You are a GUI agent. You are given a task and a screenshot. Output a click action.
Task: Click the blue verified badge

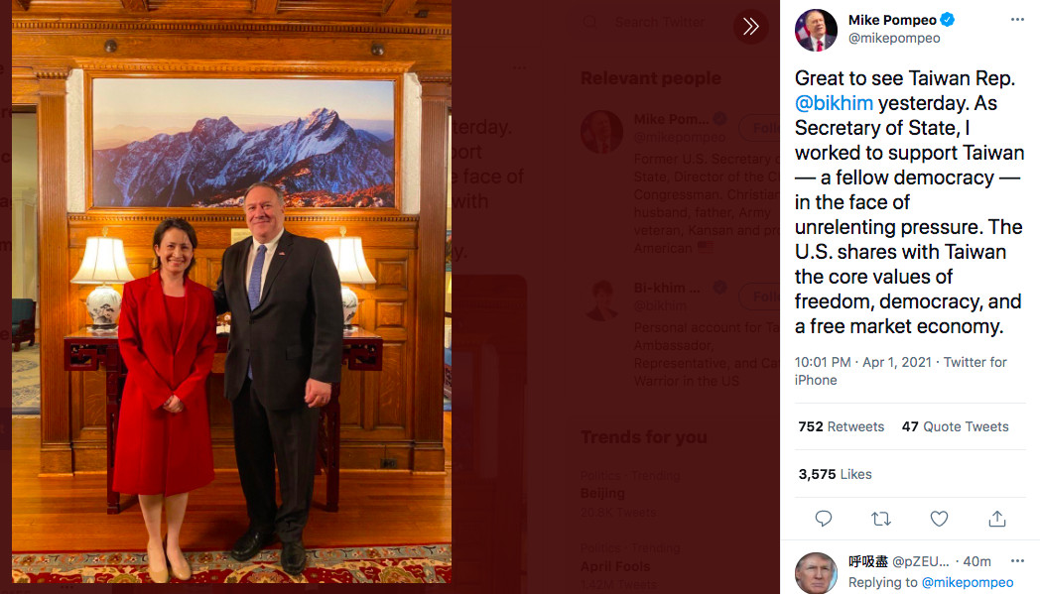pyautogui.click(x=949, y=20)
